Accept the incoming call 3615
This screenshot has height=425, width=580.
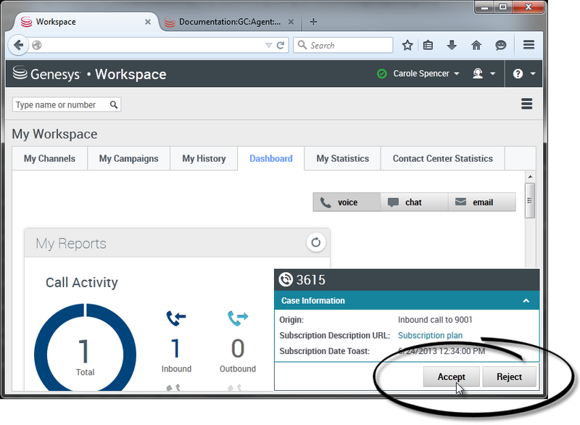click(x=452, y=377)
